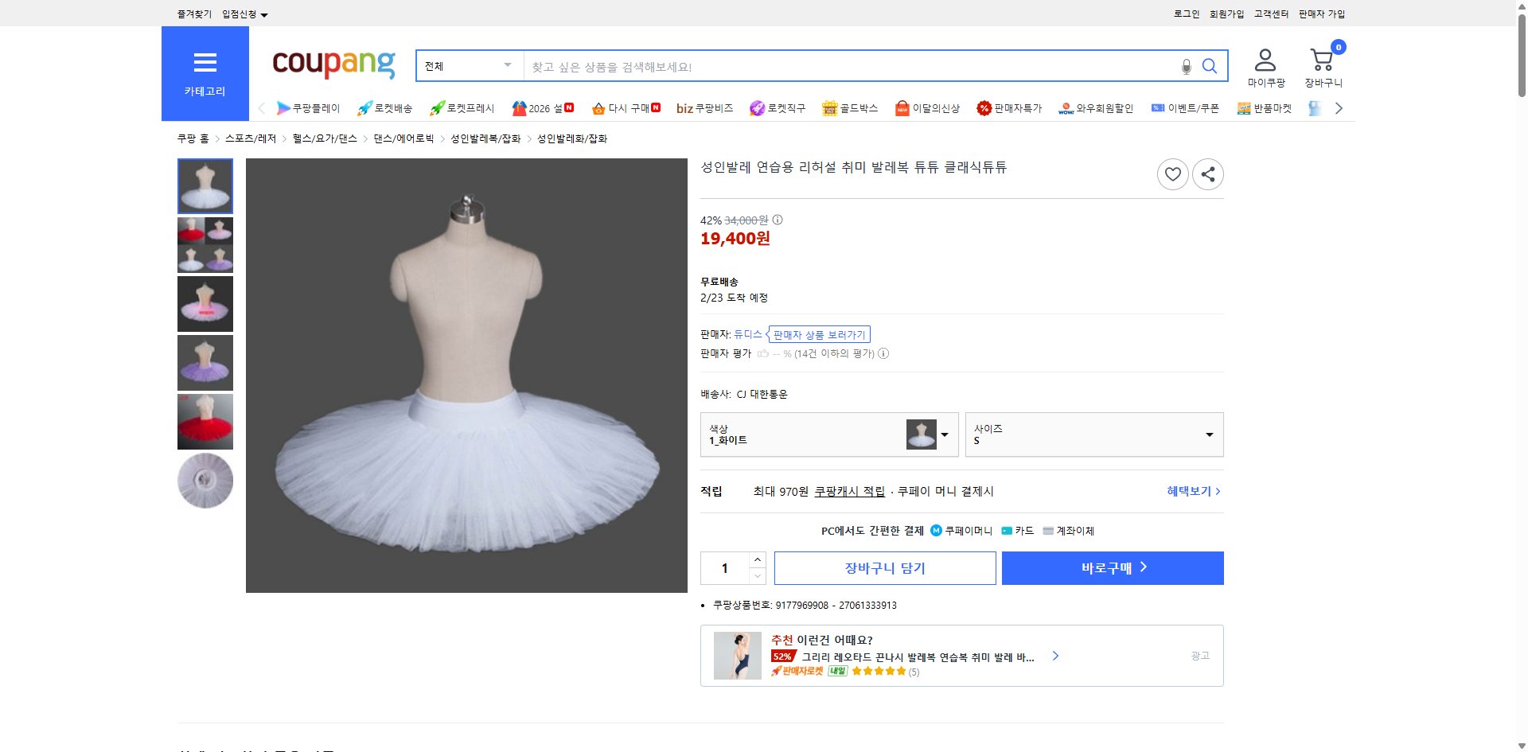Click the 이벤트/쿠폰 navigation icon

point(1184,108)
